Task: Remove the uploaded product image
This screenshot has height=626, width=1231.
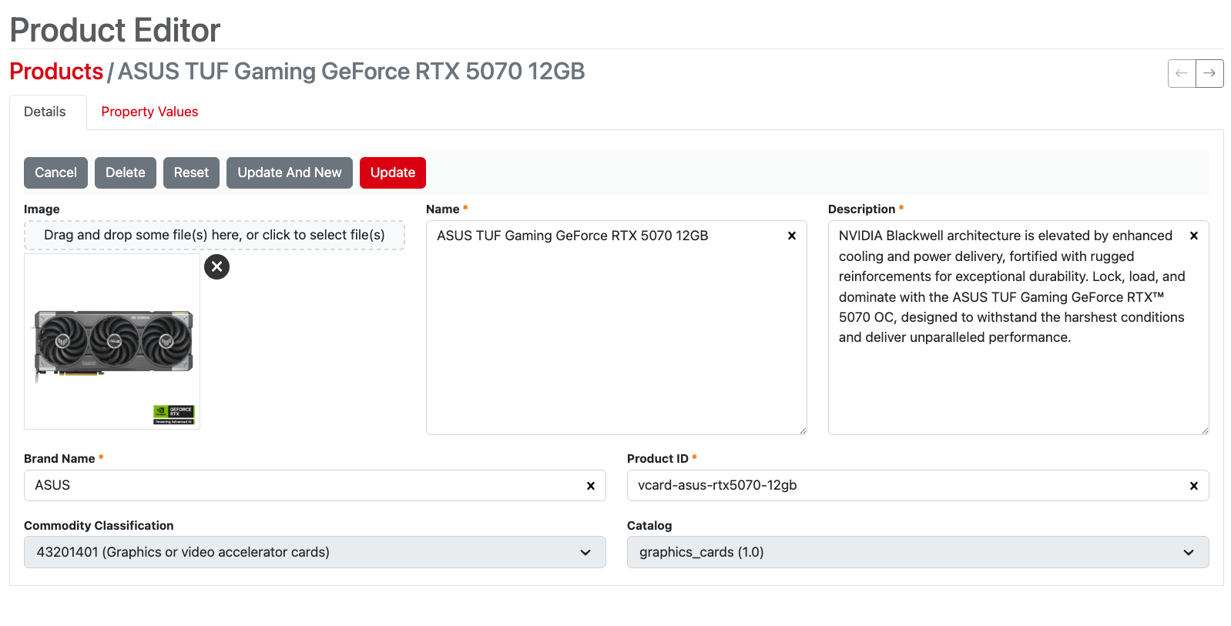Action: pyautogui.click(x=216, y=266)
